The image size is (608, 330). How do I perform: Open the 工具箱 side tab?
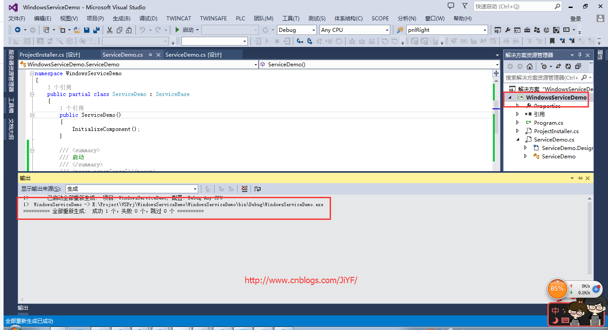[12, 105]
